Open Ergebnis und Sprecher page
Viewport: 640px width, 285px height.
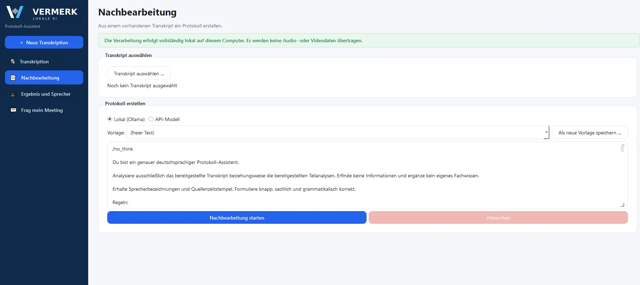[44, 94]
